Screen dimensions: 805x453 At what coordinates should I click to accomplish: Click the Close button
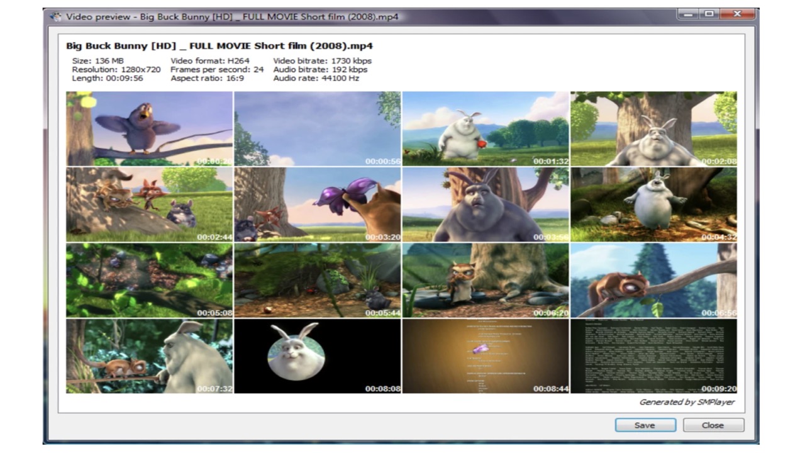tap(713, 425)
